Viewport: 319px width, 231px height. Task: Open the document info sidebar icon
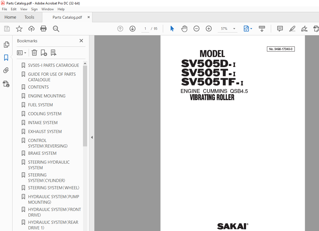point(6,84)
